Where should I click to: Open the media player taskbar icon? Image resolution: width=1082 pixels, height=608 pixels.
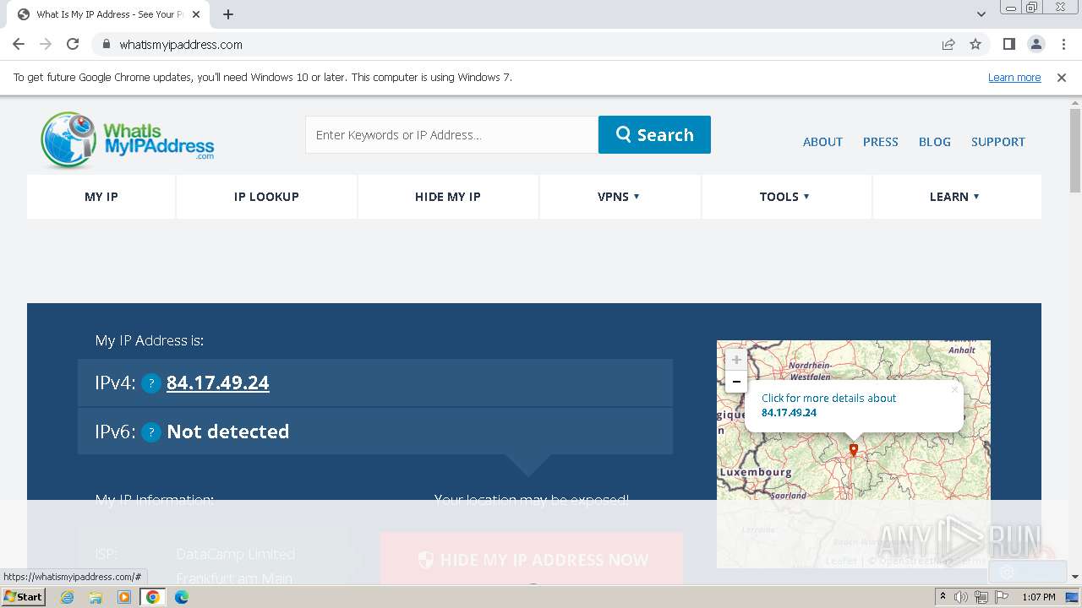point(124,597)
